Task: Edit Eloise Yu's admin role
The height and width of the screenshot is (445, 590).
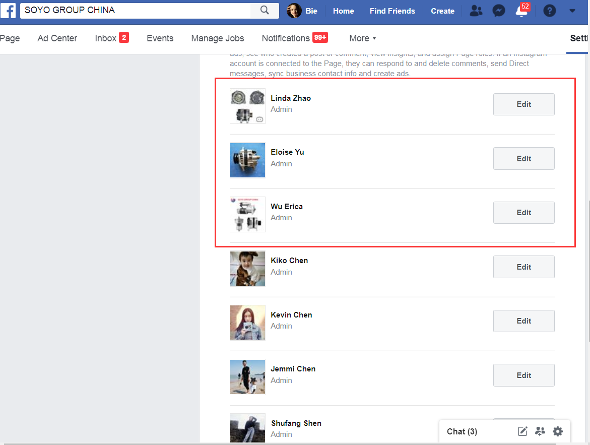Action: click(x=524, y=159)
